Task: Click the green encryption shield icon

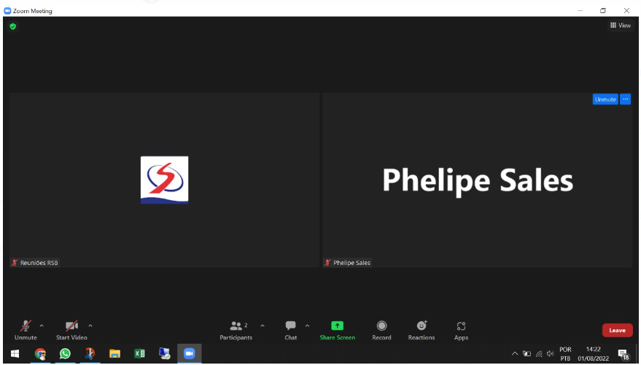Action: point(13,26)
